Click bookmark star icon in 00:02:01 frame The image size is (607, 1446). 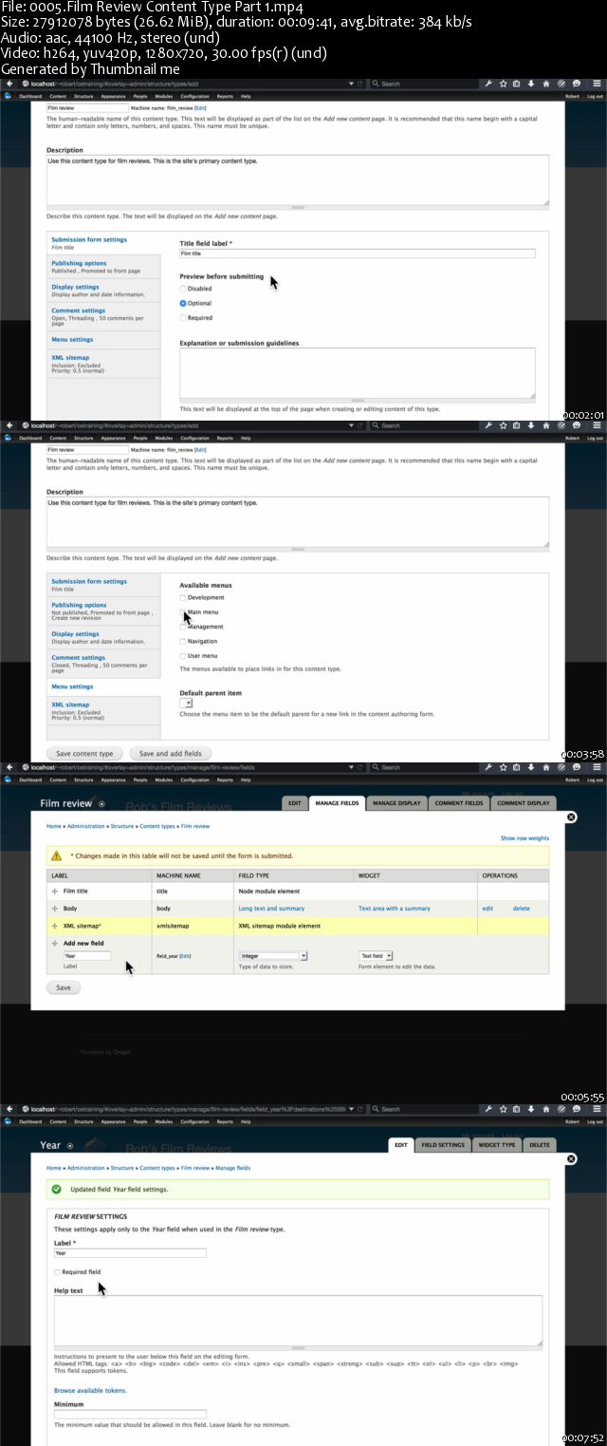[x=503, y=83]
